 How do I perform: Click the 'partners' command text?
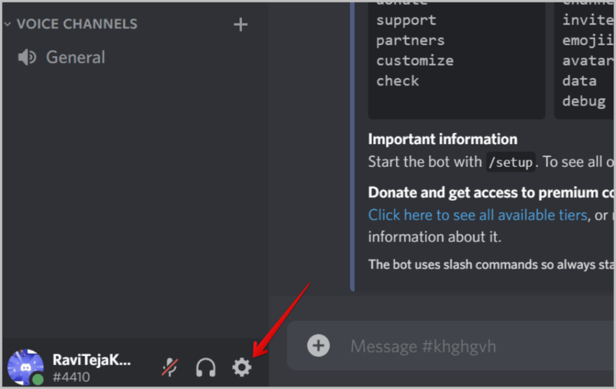pyautogui.click(x=410, y=40)
